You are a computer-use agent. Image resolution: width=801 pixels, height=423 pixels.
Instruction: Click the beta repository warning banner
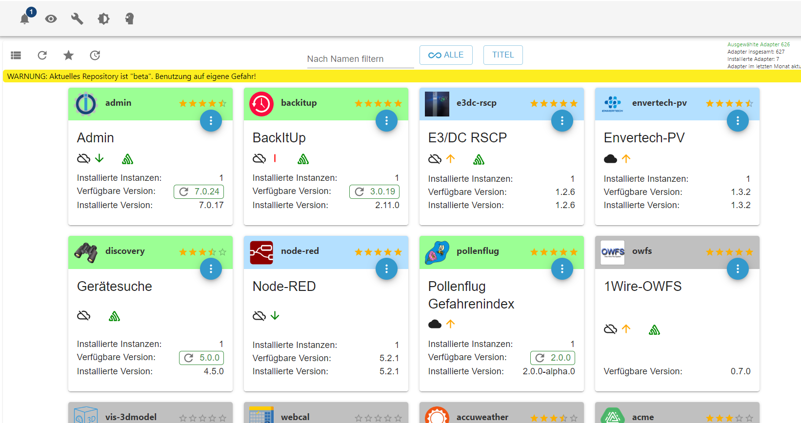(402, 77)
